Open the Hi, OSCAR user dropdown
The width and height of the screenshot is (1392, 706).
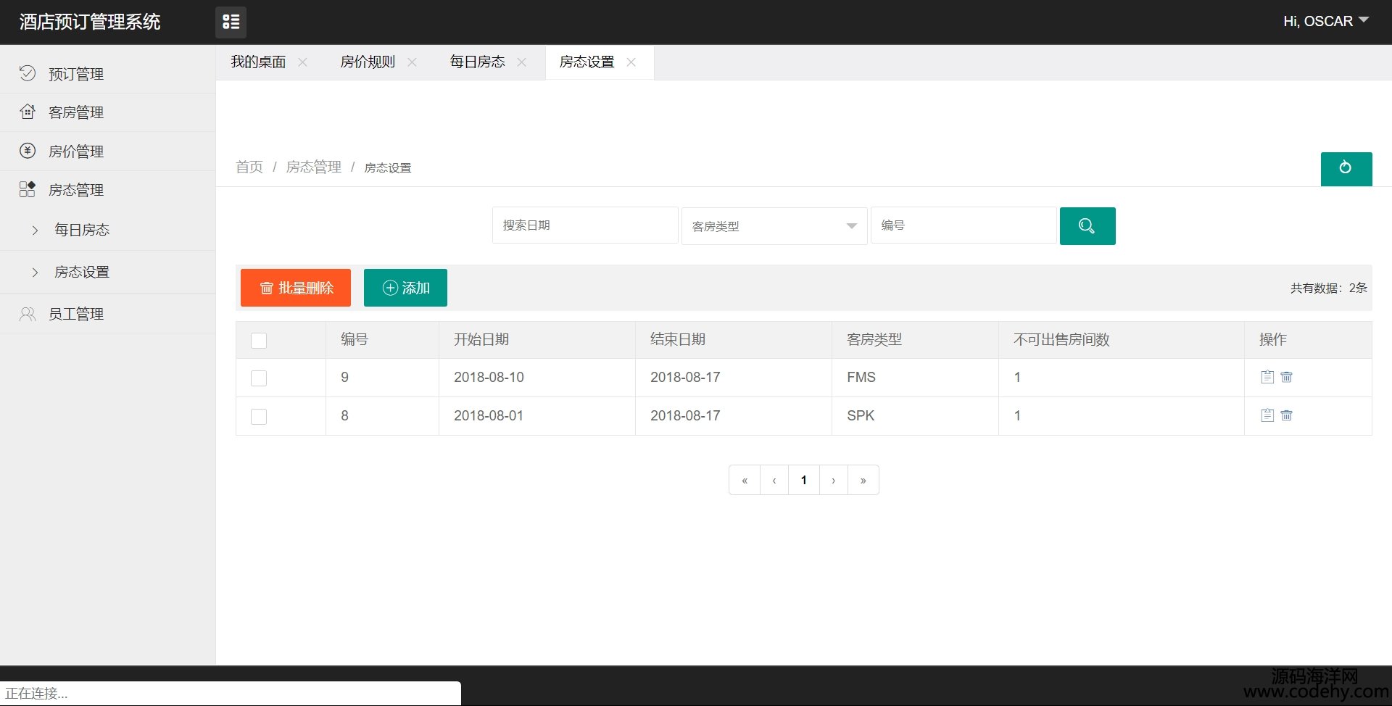pyautogui.click(x=1326, y=21)
